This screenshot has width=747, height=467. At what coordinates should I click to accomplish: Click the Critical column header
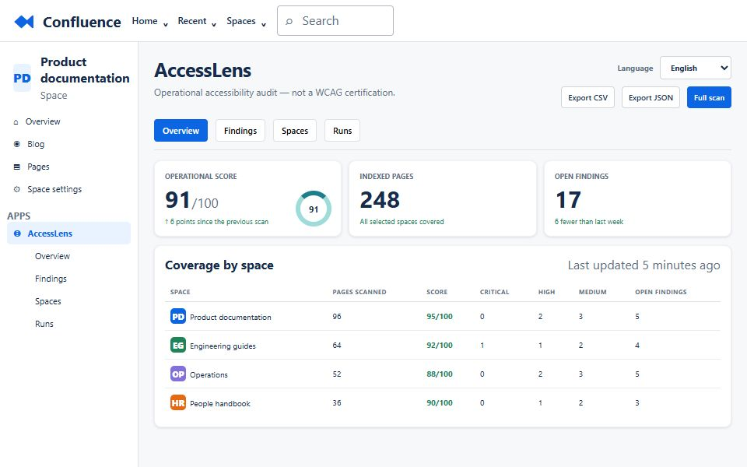point(495,292)
